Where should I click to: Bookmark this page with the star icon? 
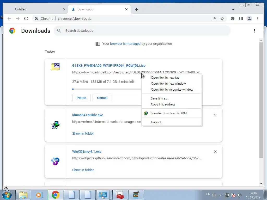(222, 18)
